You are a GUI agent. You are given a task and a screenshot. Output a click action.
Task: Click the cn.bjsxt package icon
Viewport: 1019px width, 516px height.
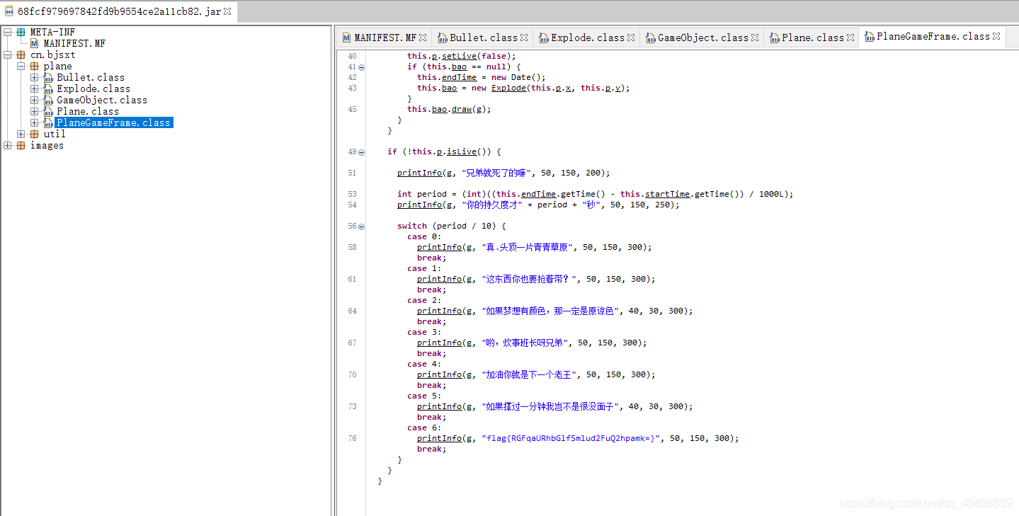(x=21, y=55)
